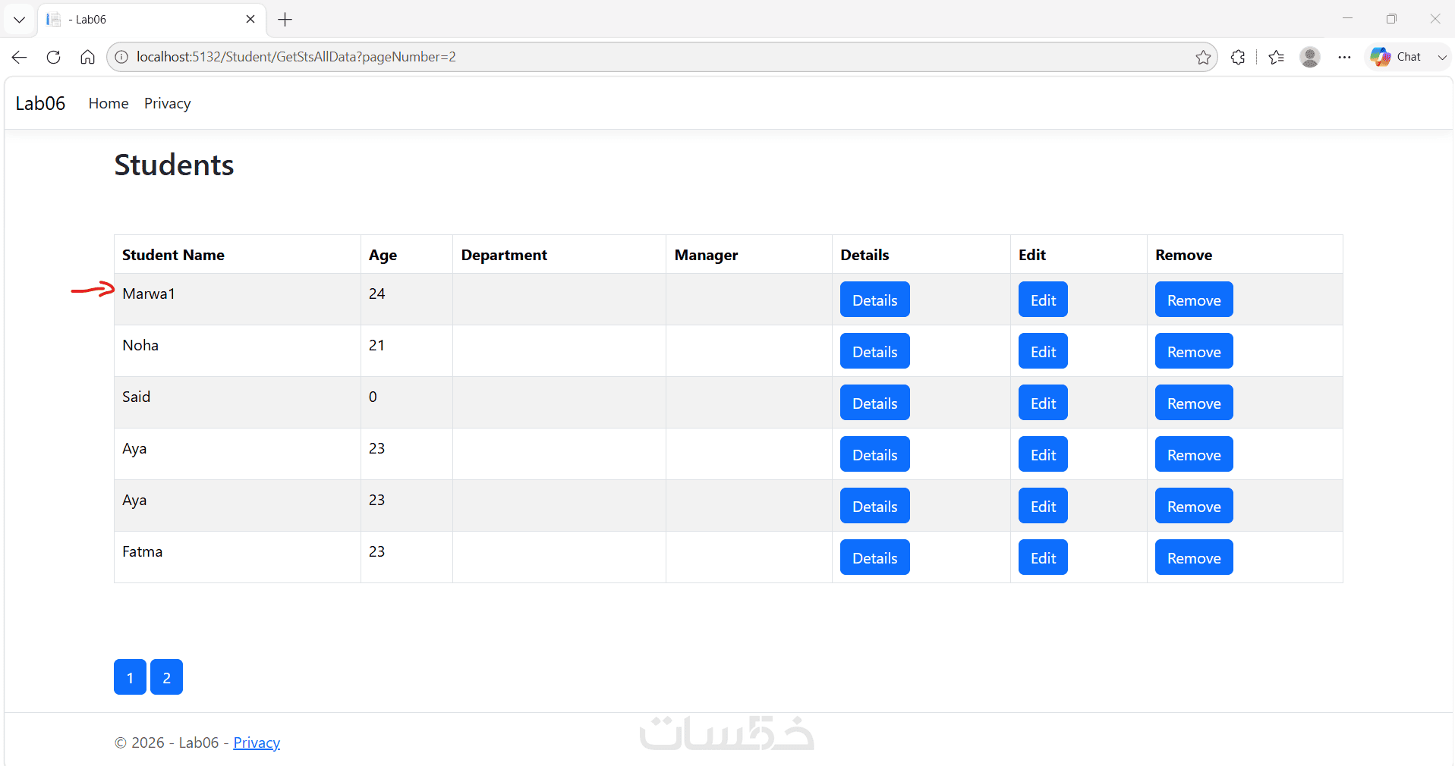Open a new browser tab
This screenshot has height=766, width=1455.
pyautogui.click(x=285, y=20)
